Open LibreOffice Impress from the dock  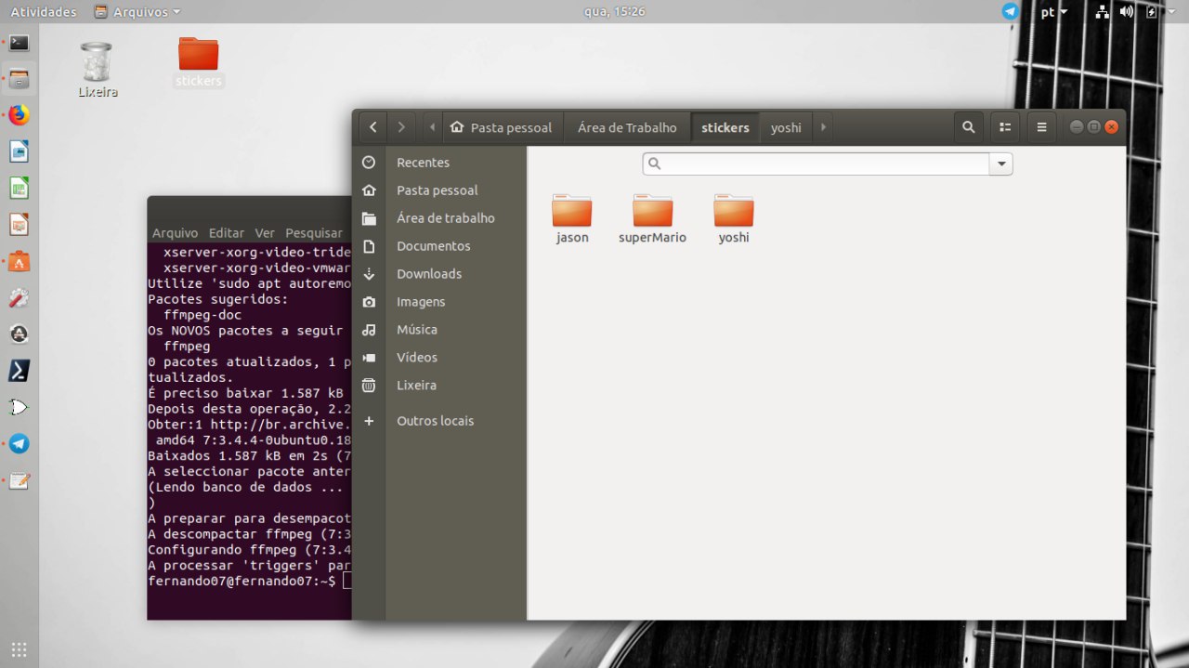(x=19, y=225)
